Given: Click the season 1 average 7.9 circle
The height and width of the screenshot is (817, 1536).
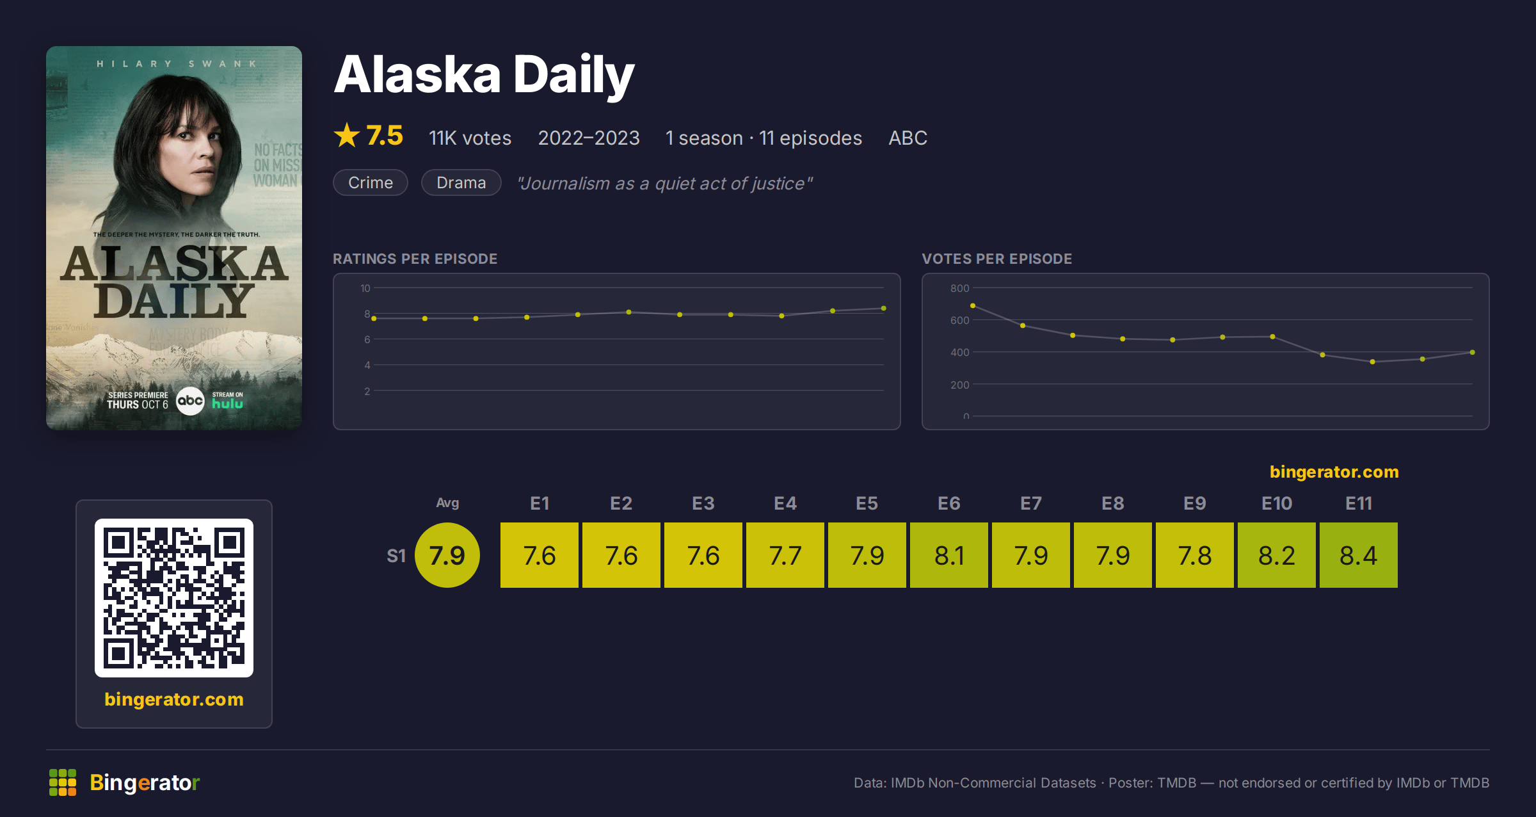Looking at the screenshot, I should click(447, 555).
